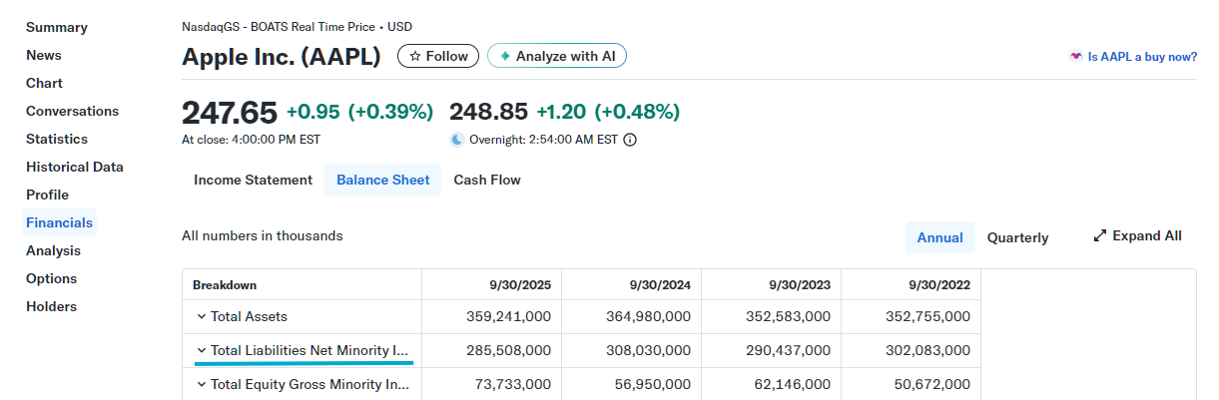Open the Holders page
1219x400 pixels.
(x=51, y=306)
